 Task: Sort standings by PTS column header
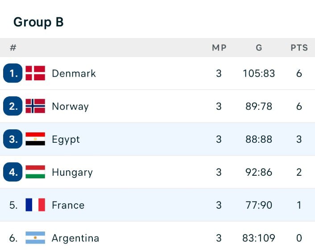point(299,48)
